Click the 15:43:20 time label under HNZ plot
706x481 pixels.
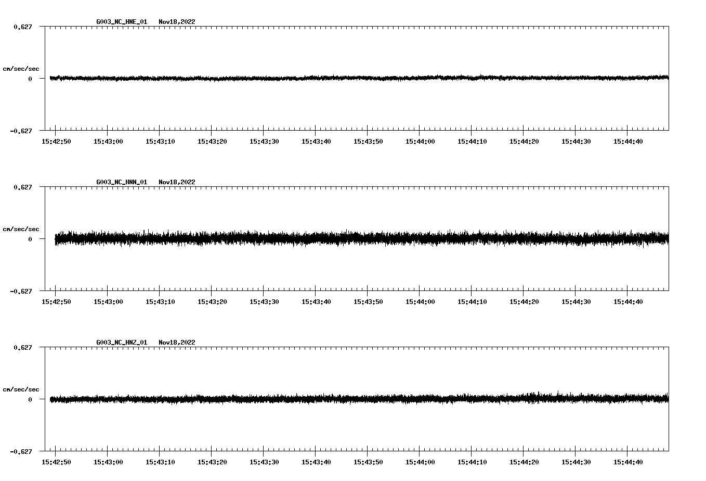point(212,462)
